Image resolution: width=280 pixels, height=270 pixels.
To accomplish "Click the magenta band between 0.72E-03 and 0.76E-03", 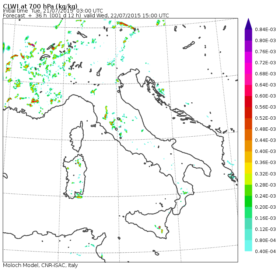I will (x=248, y=57).
